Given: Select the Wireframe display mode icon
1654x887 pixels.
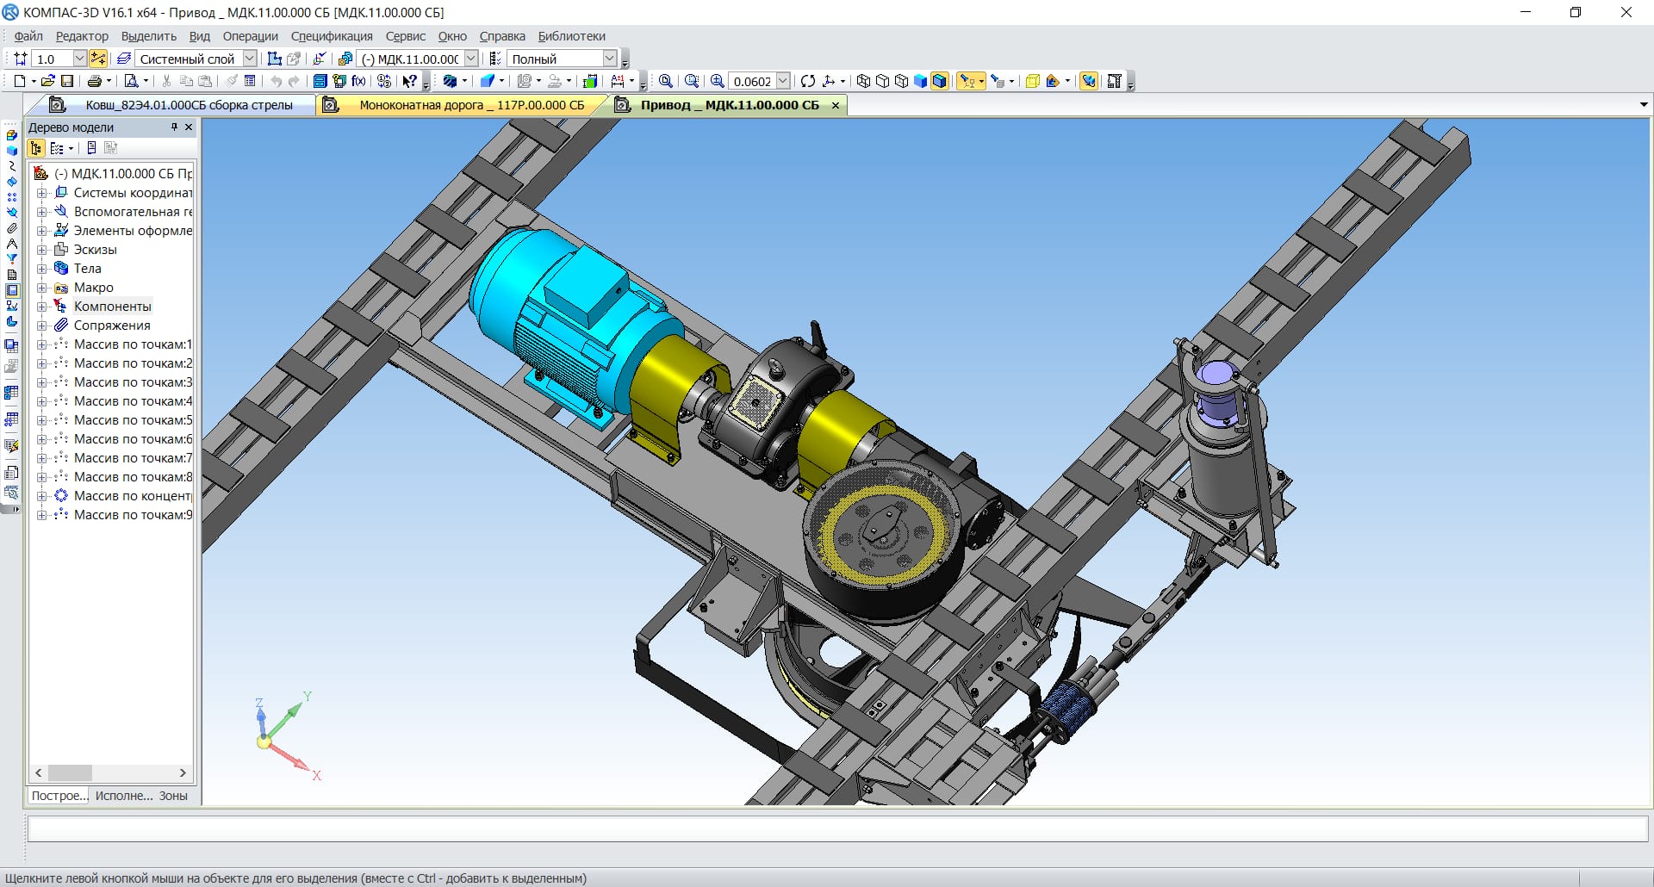Looking at the screenshot, I should (863, 81).
